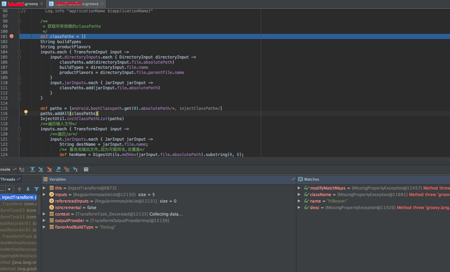Collapse the code fold at line 121
The height and width of the screenshot is (272, 450).
click(19, 139)
